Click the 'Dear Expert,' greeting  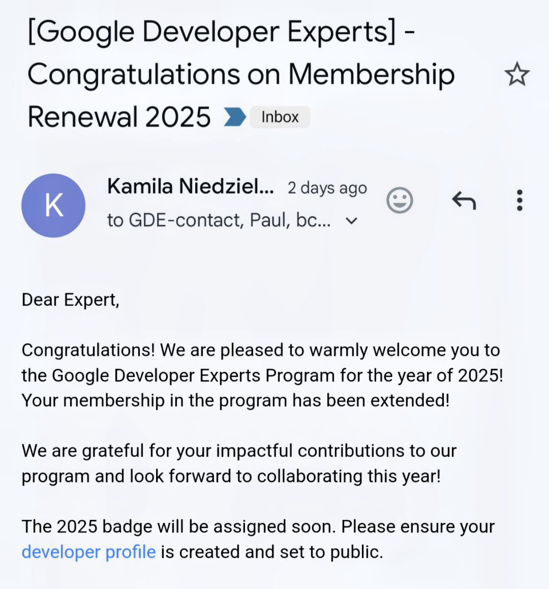point(71,300)
